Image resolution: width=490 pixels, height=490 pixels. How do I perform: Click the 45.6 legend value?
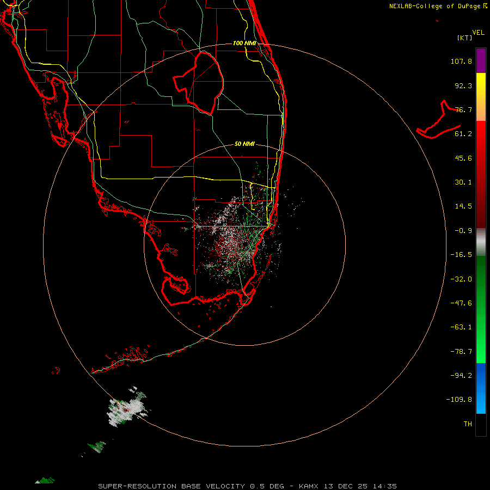[x=463, y=158]
